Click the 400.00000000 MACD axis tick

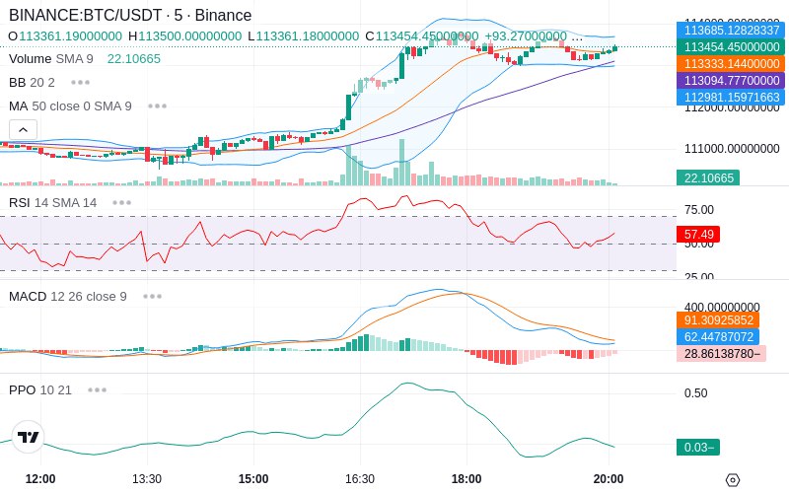[x=722, y=307]
